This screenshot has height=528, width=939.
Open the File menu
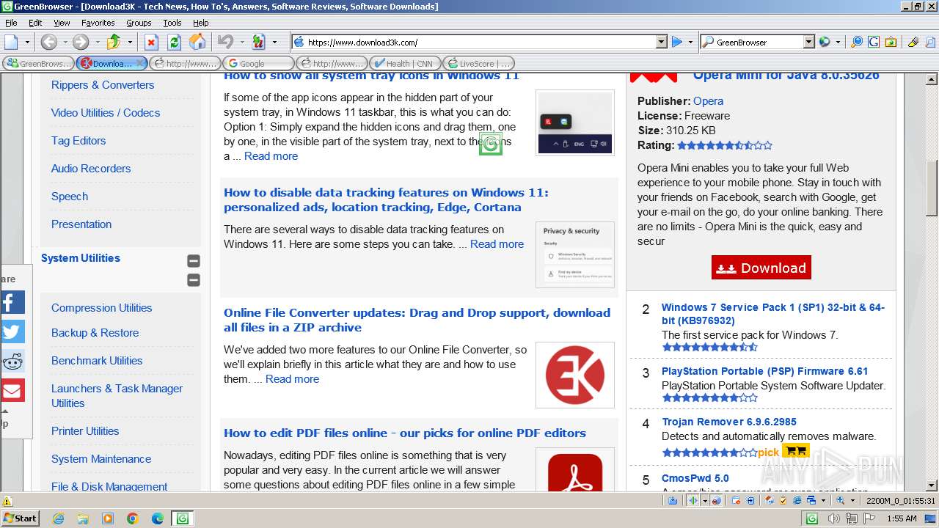pyautogui.click(x=11, y=23)
